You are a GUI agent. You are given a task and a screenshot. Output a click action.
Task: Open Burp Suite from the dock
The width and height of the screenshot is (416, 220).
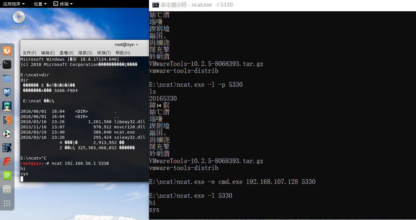point(7,120)
